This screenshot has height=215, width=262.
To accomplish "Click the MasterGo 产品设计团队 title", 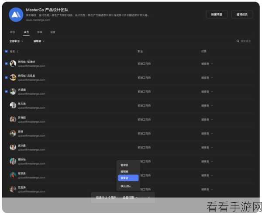I will click(47, 10).
